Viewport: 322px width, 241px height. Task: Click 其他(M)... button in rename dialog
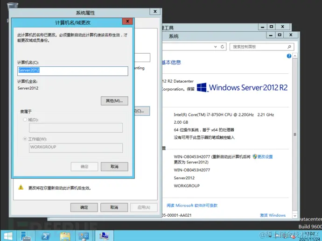pos(114,101)
